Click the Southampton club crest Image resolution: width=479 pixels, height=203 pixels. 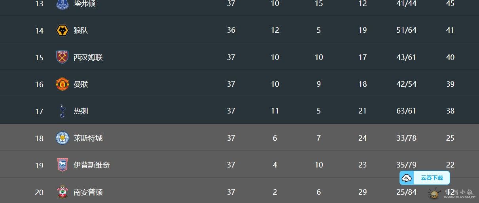62,192
